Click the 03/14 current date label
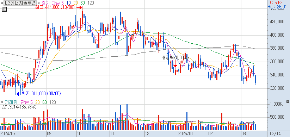 (275, 133)
